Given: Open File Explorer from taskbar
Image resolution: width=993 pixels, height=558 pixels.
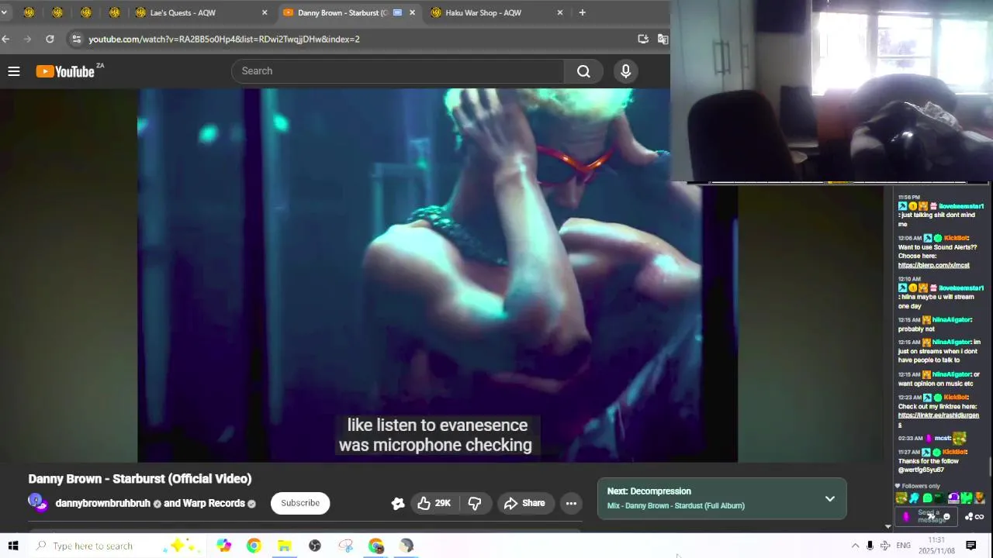Looking at the screenshot, I should [x=284, y=546].
